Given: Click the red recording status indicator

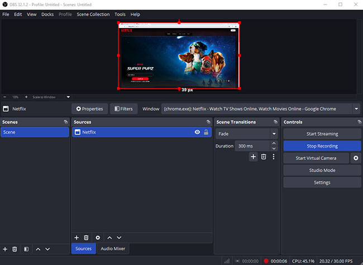Looking at the screenshot, I should coord(266,261).
